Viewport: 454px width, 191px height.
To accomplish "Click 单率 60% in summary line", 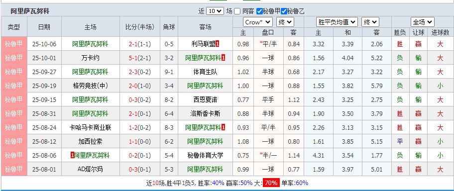I will (x=302, y=183).
